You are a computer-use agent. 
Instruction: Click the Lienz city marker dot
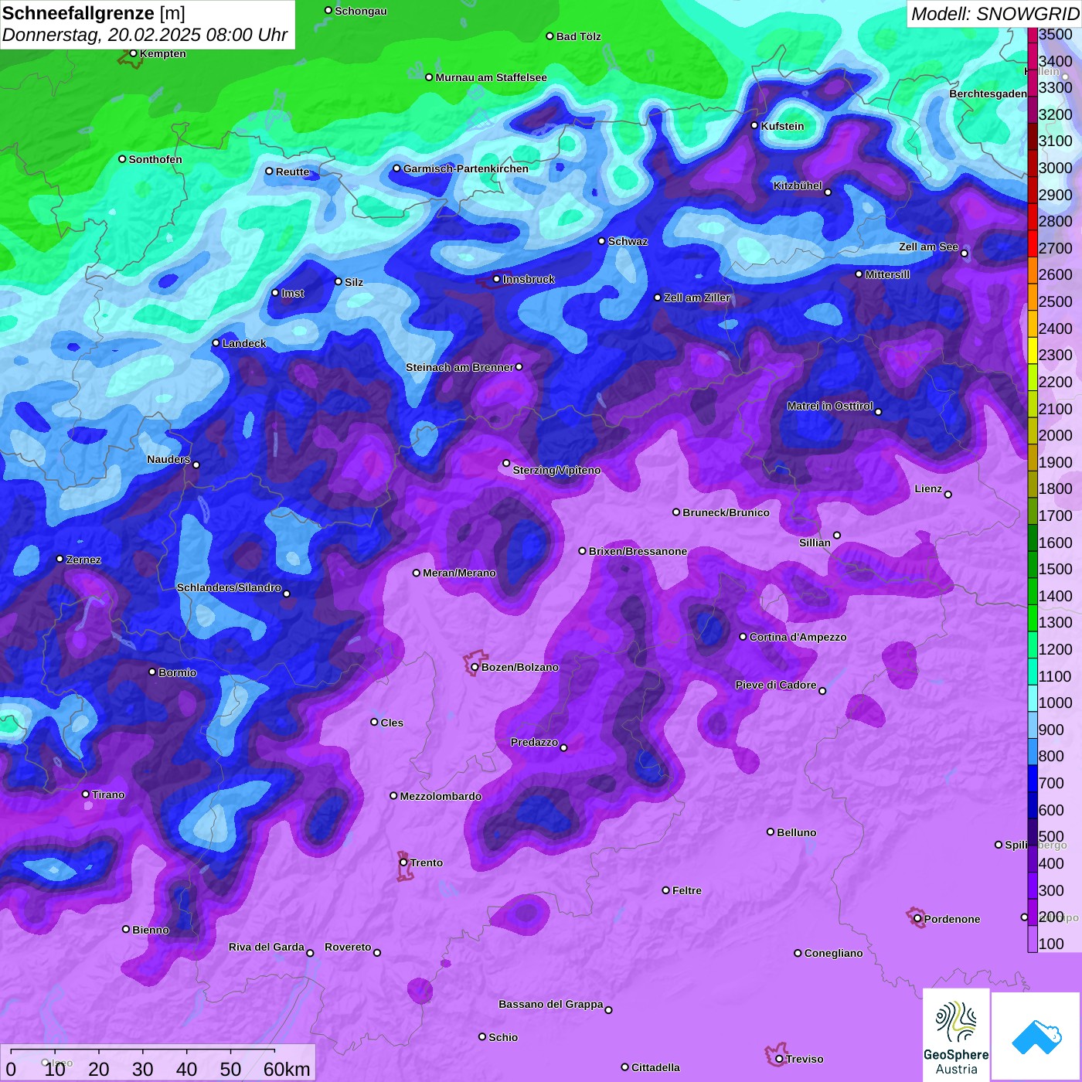pos(948,495)
